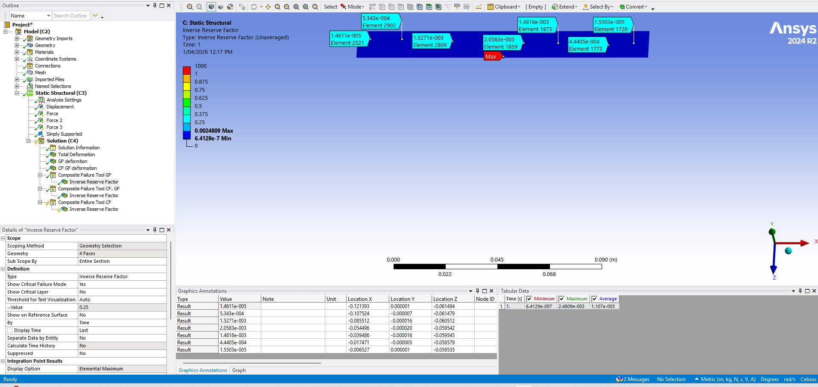Select Analysis Settings in the outline
The height and width of the screenshot is (387, 818).
(64, 100)
